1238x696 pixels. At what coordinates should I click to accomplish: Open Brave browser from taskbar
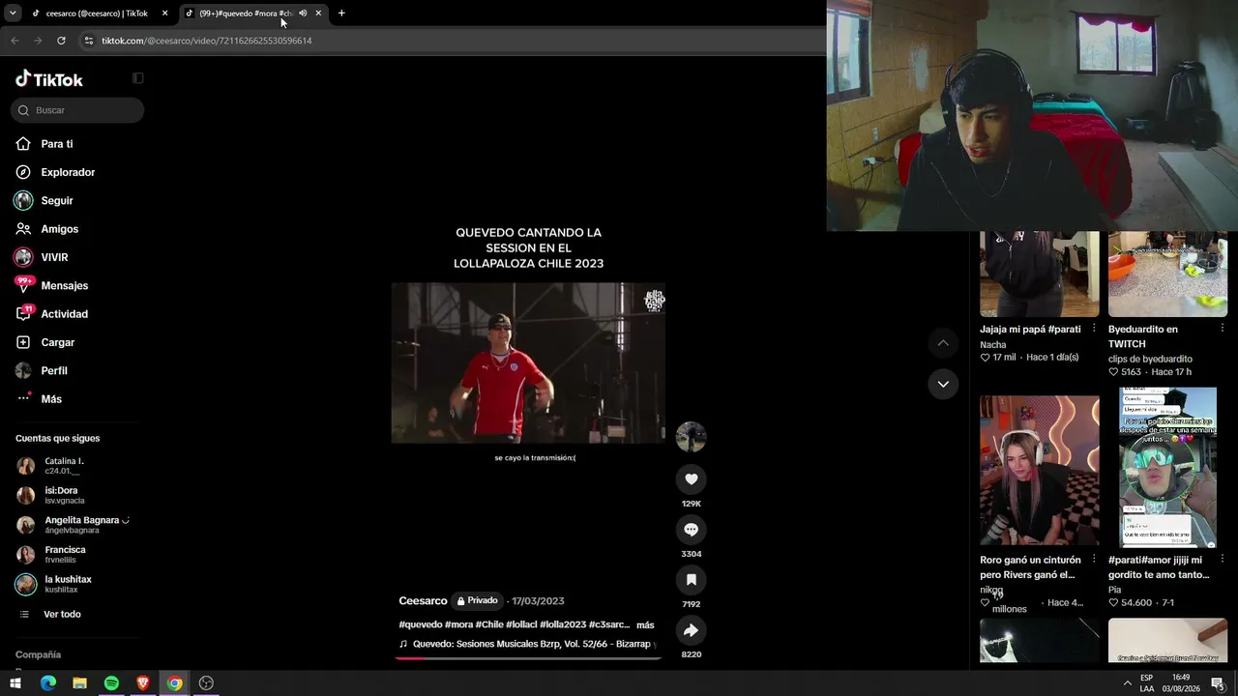coord(143,683)
